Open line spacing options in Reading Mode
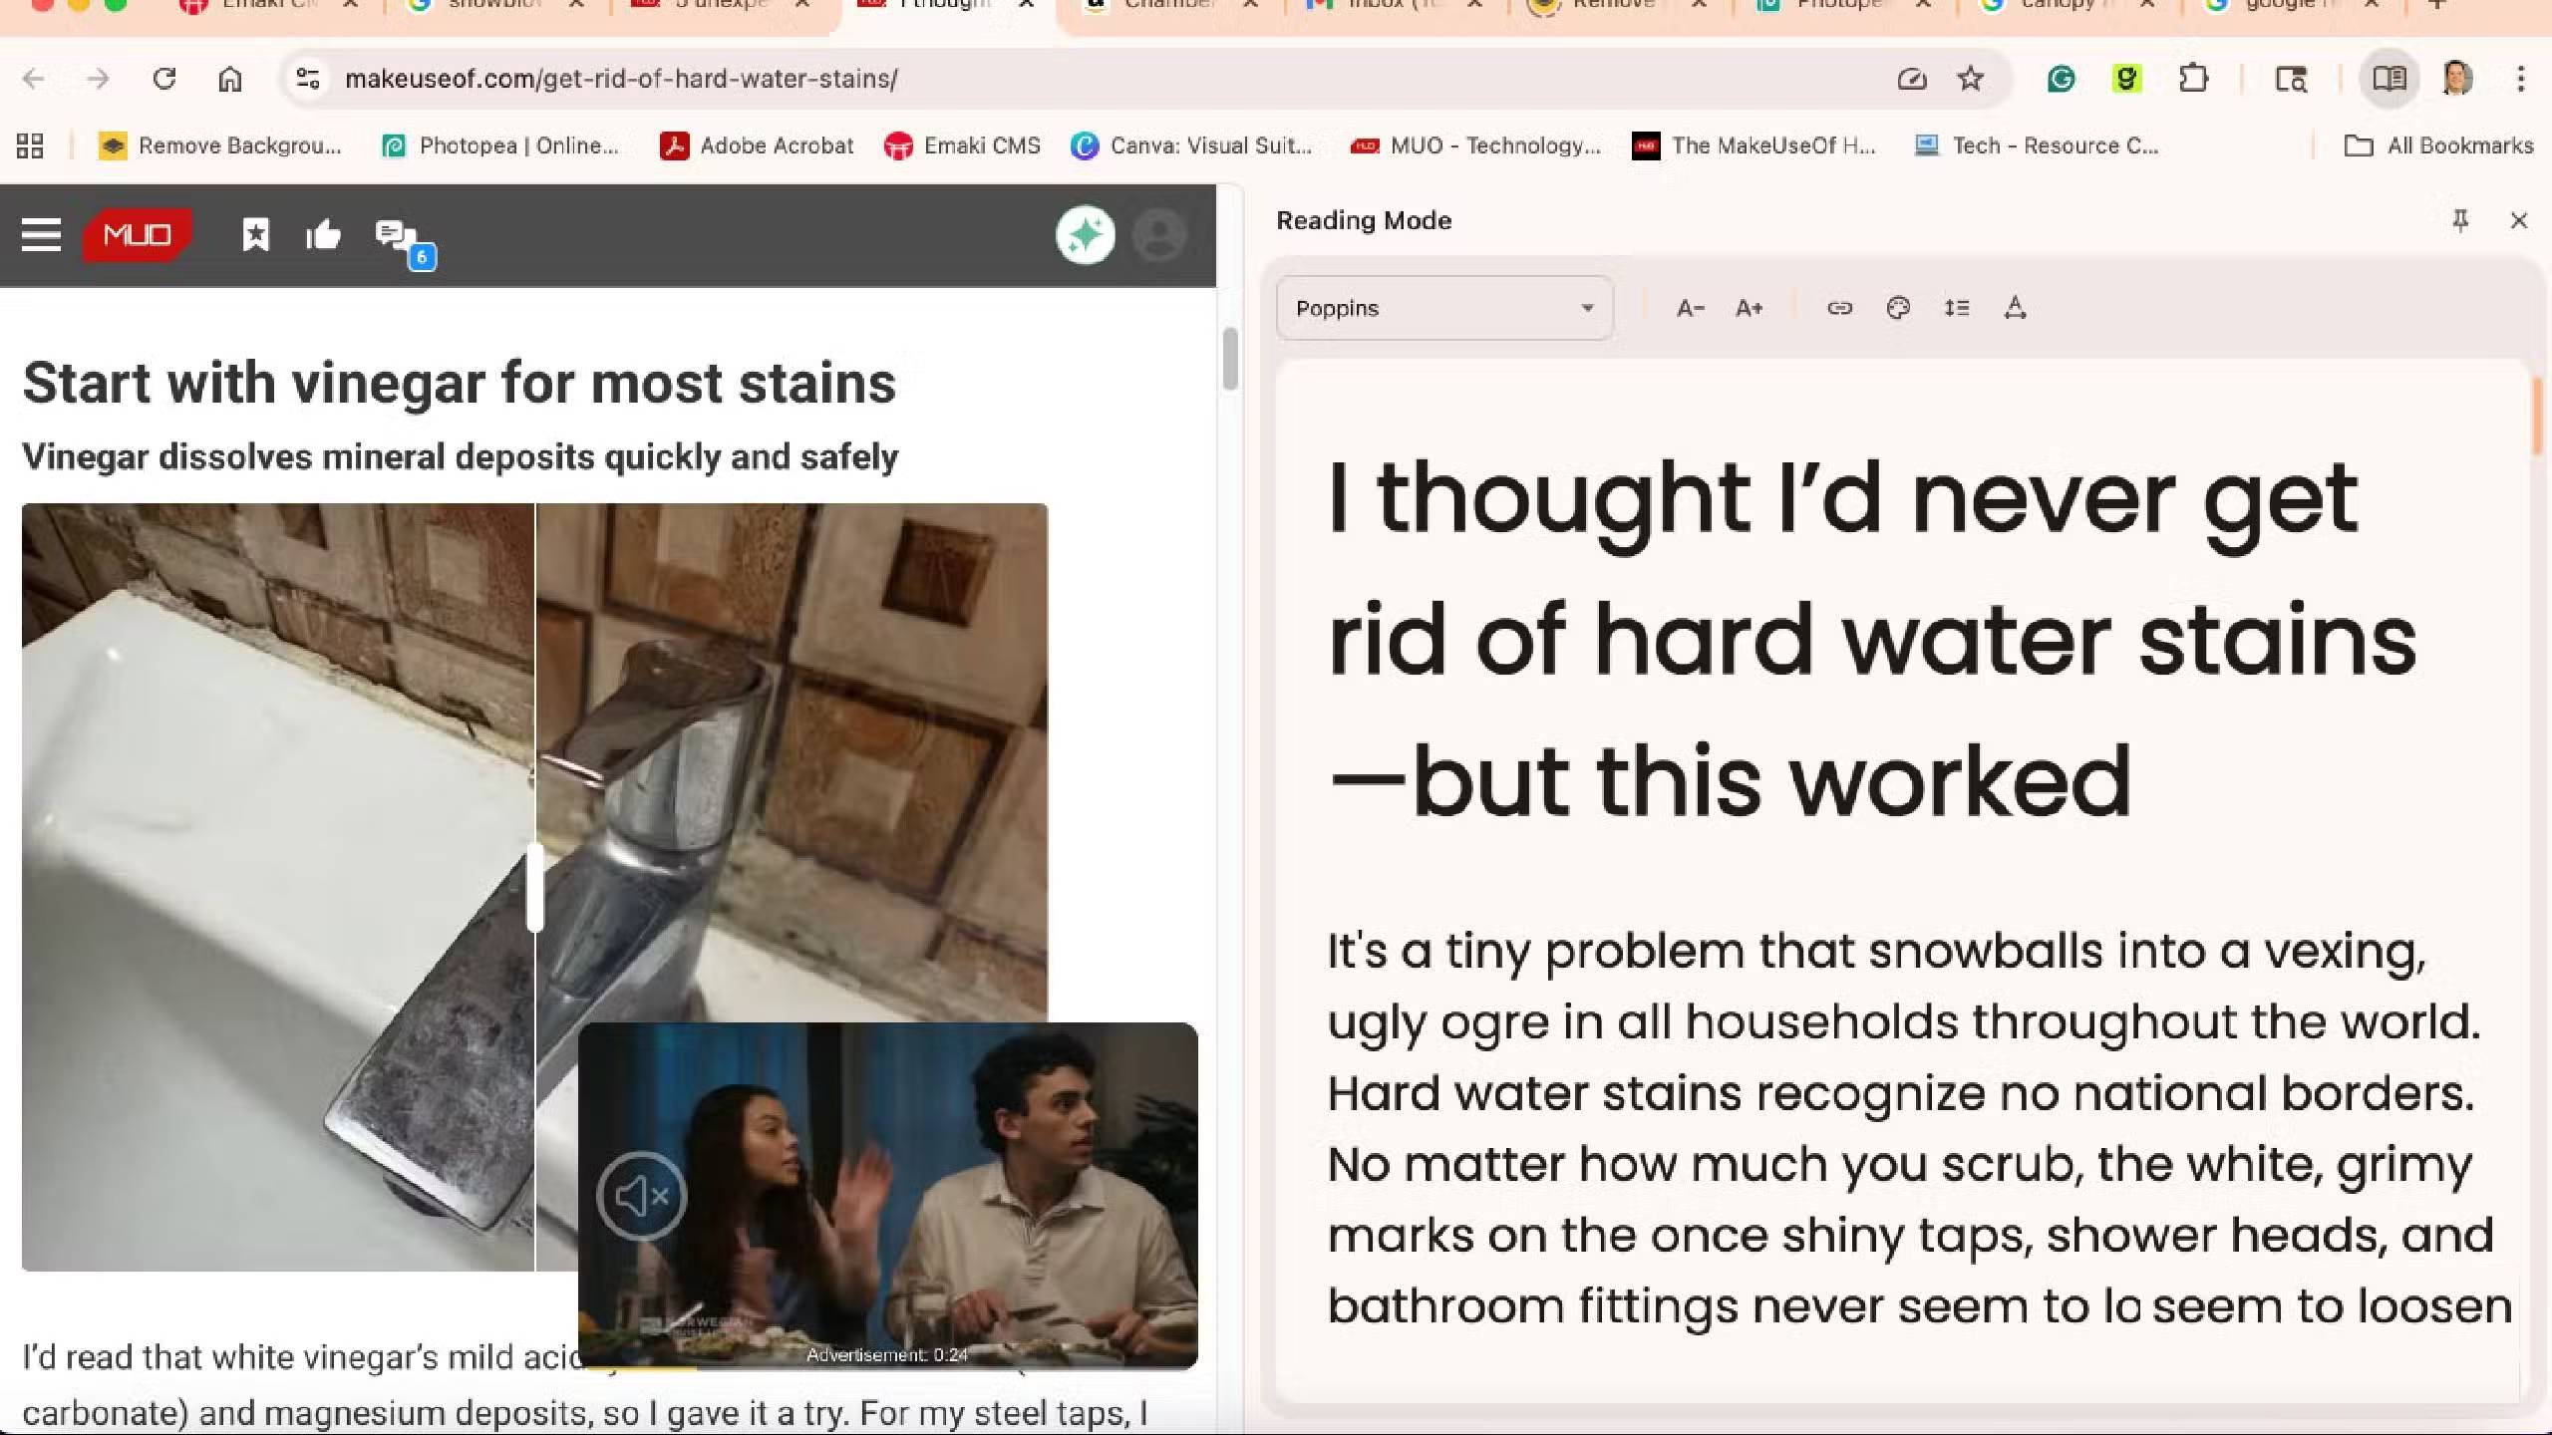The height and width of the screenshot is (1435, 2552). (x=1956, y=309)
